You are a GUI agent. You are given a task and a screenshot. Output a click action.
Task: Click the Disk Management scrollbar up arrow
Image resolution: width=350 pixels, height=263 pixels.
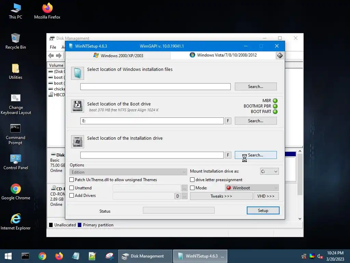(x=300, y=151)
